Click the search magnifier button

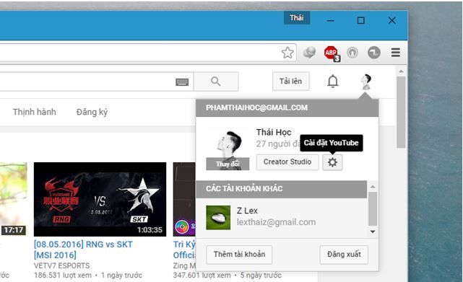tap(216, 81)
